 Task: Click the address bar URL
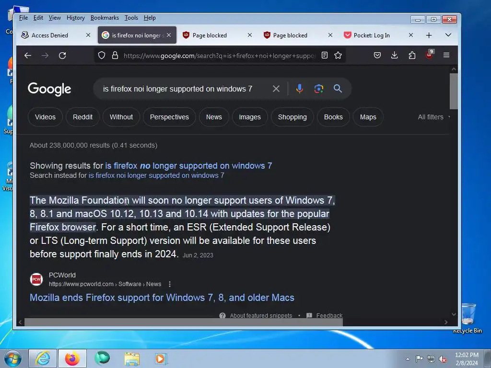(x=219, y=56)
